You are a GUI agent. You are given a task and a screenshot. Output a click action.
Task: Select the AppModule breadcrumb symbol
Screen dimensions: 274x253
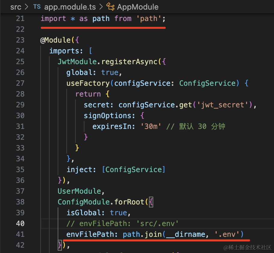click(138, 7)
